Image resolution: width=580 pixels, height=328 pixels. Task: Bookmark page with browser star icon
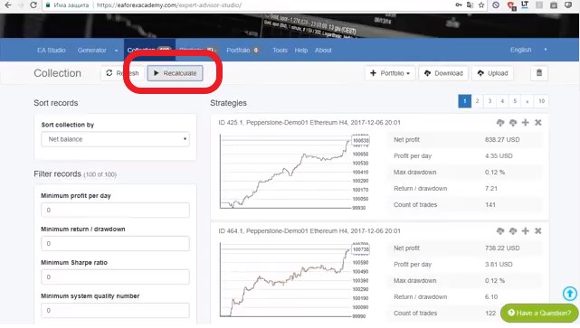click(481, 5)
